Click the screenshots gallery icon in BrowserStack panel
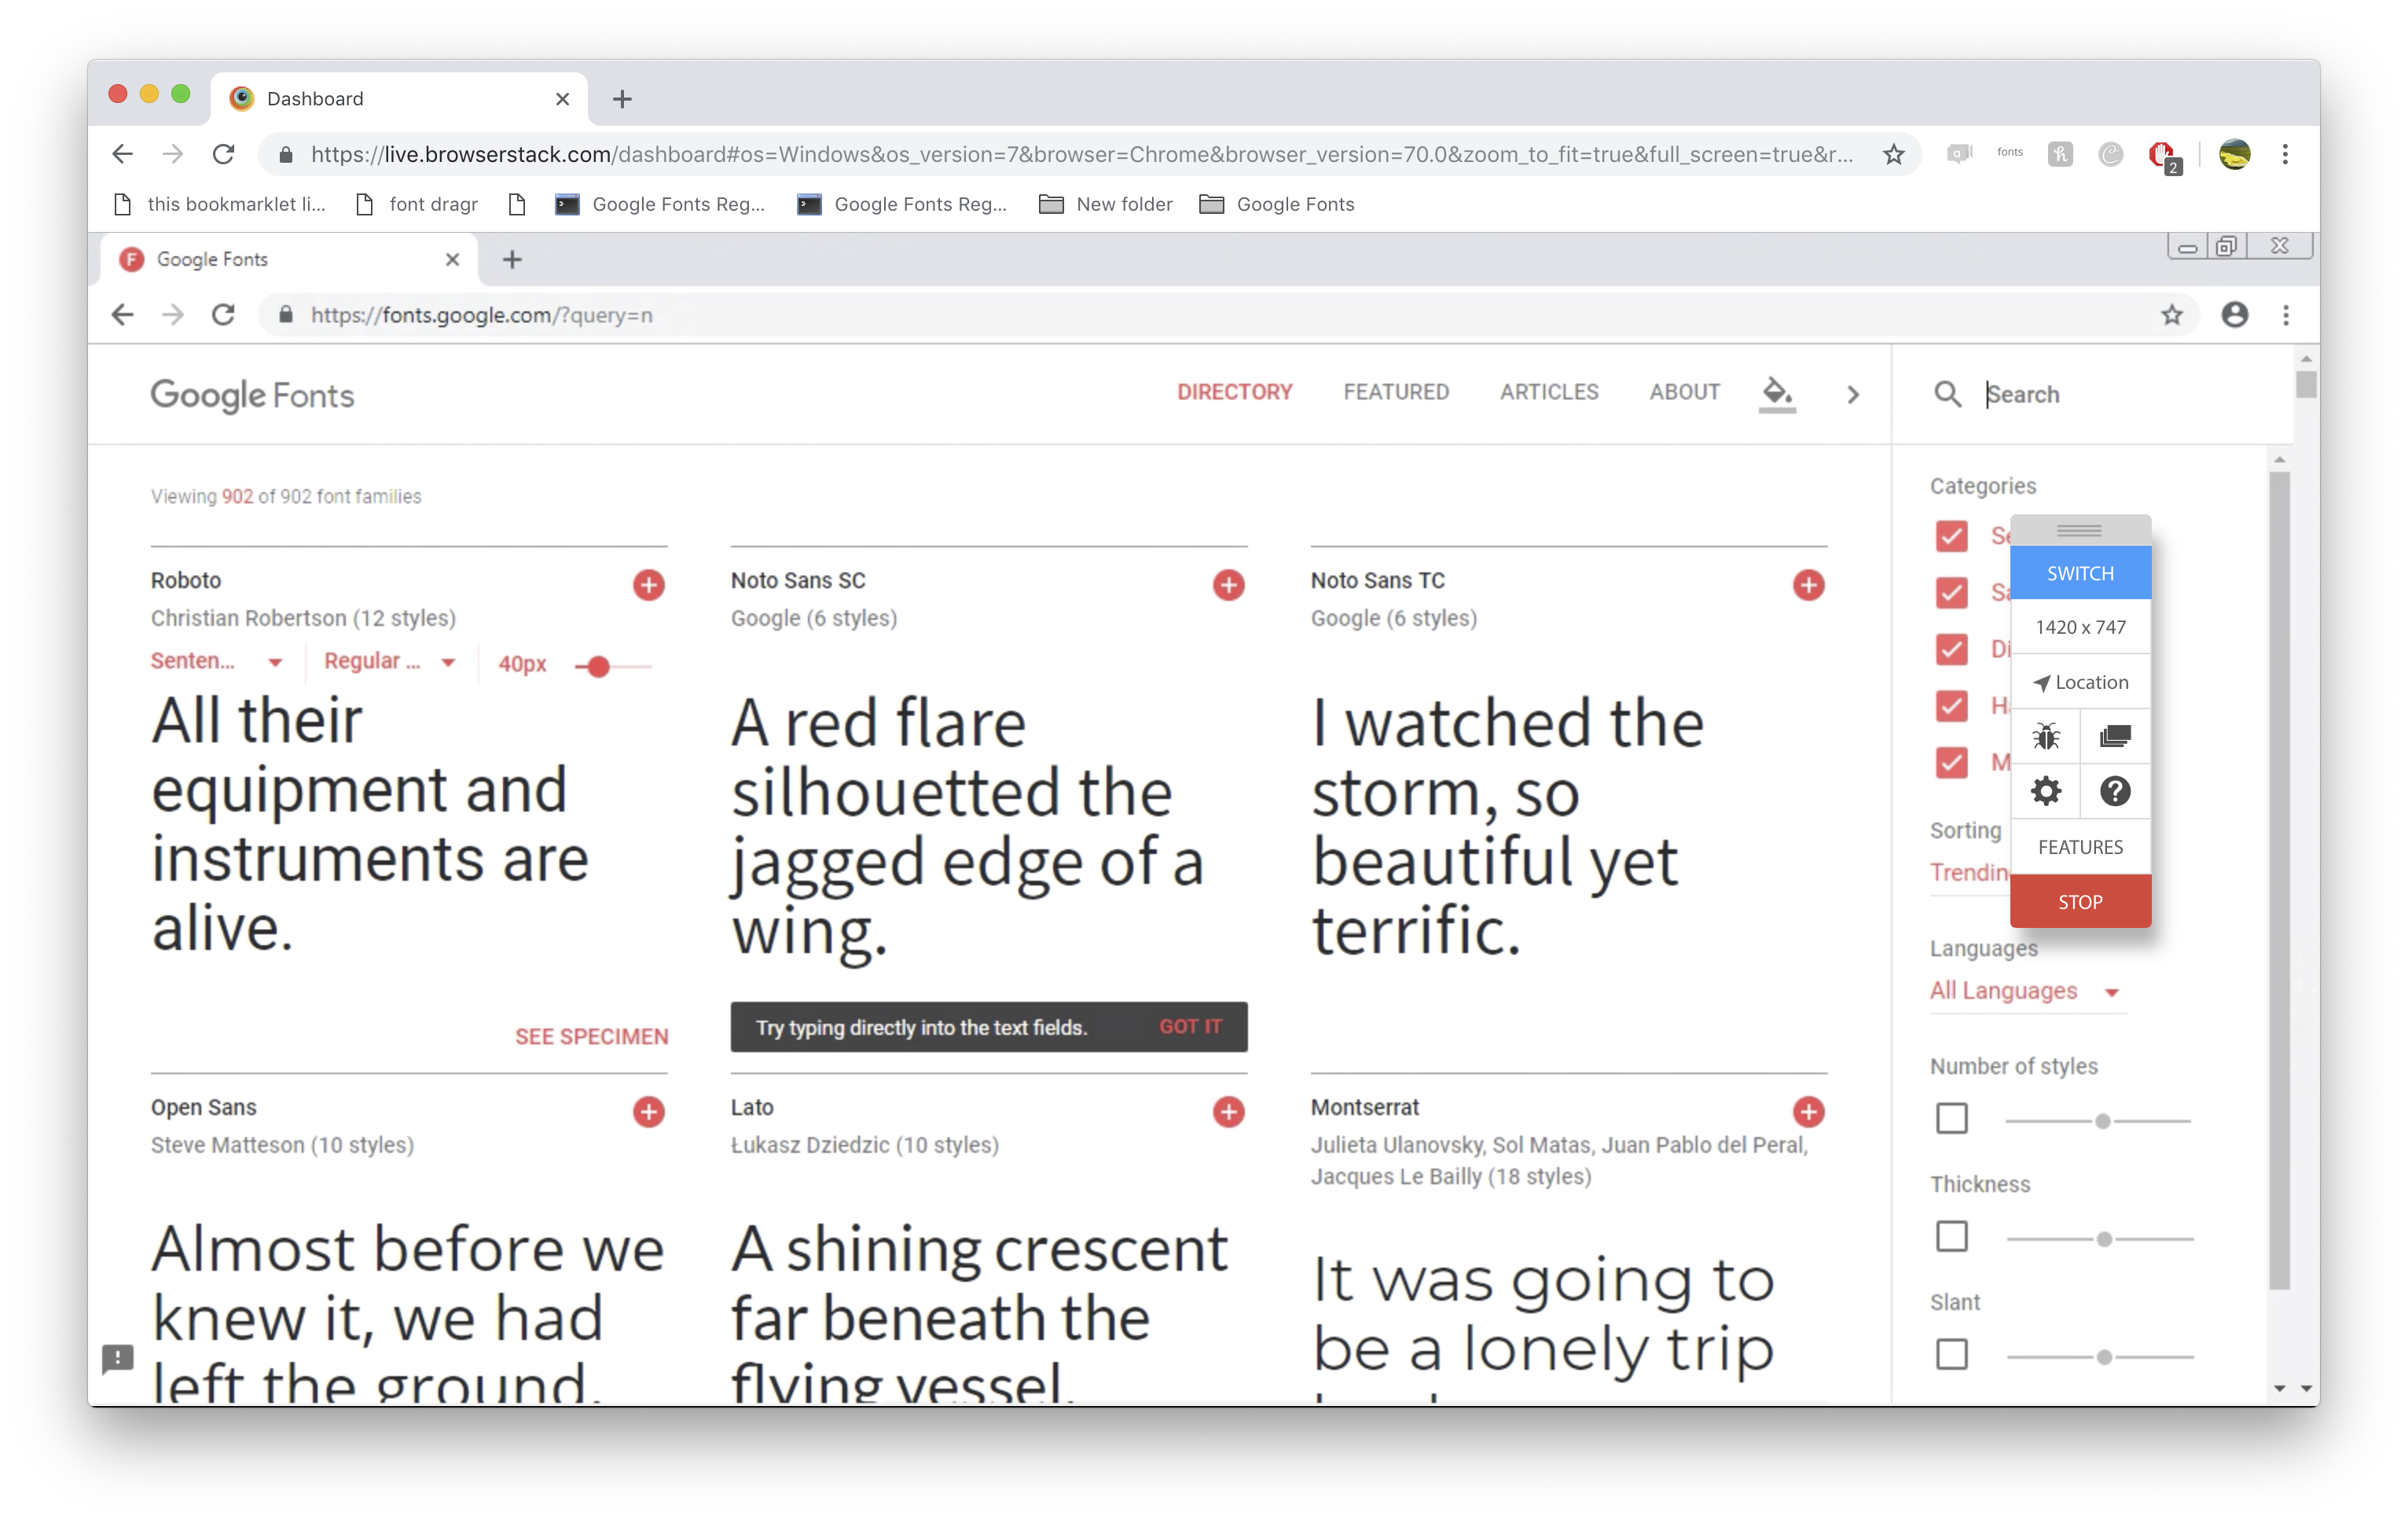The height and width of the screenshot is (1524, 2408). tap(2115, 737)
